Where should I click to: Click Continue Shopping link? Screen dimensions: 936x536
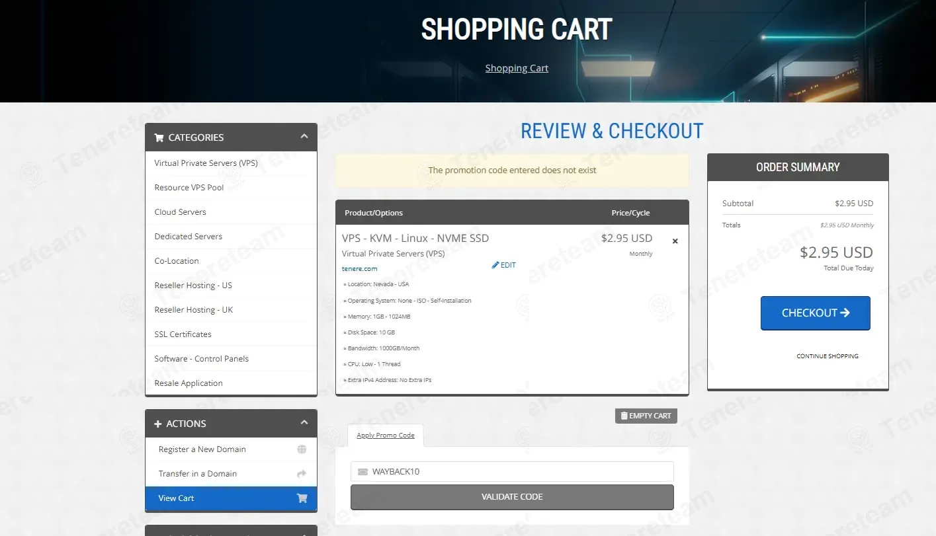click(x=828, y=356)
